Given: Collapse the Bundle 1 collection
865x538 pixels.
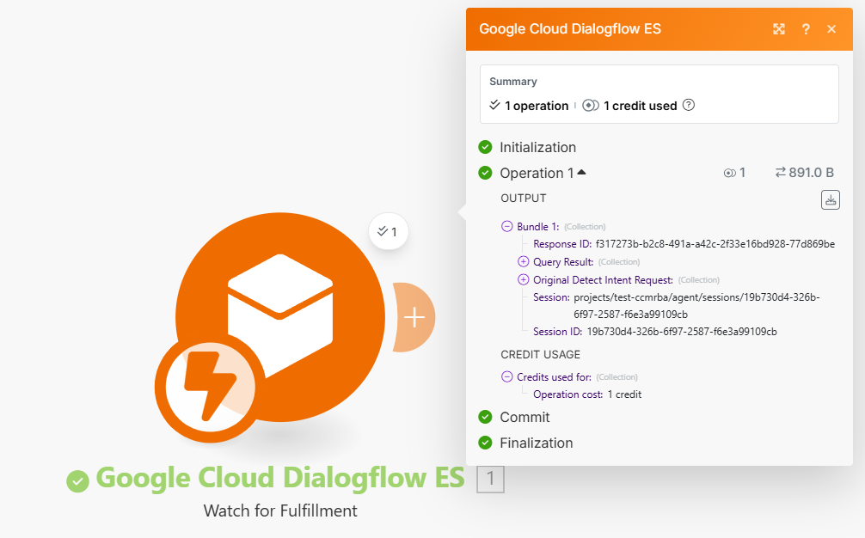Looking at the screenshot, I should point(506,227).
